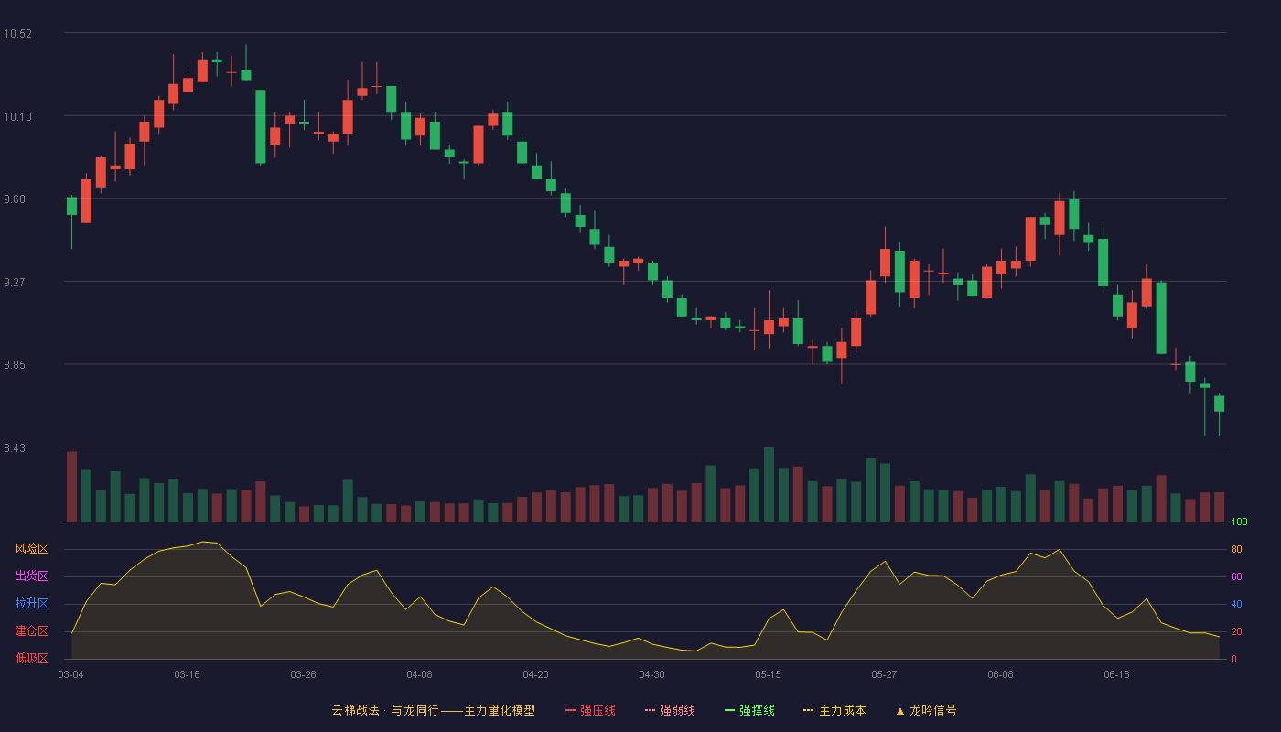Click the 风险区 zone label
Viewport: 1281px width, 732px height.
31,549
